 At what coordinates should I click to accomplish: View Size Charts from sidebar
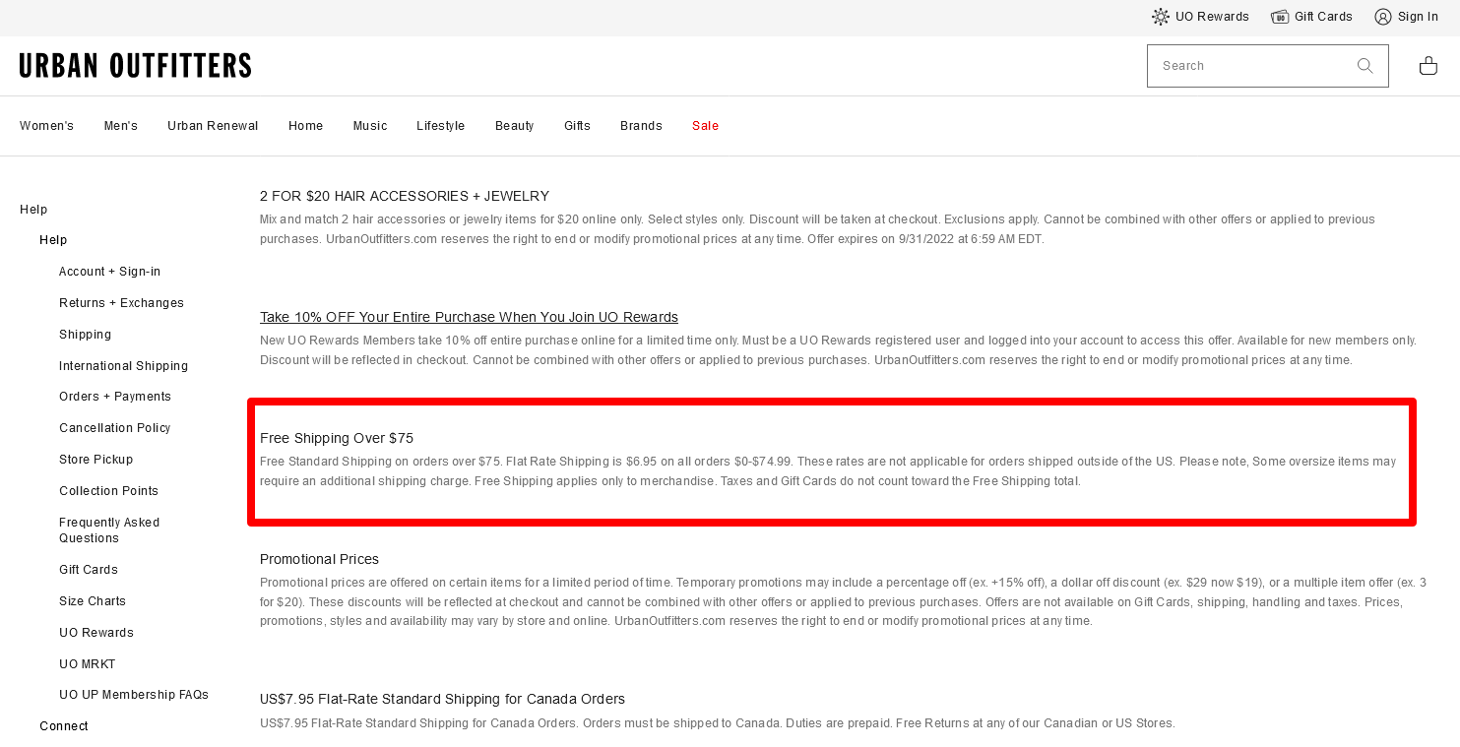(x=93, y=601)
